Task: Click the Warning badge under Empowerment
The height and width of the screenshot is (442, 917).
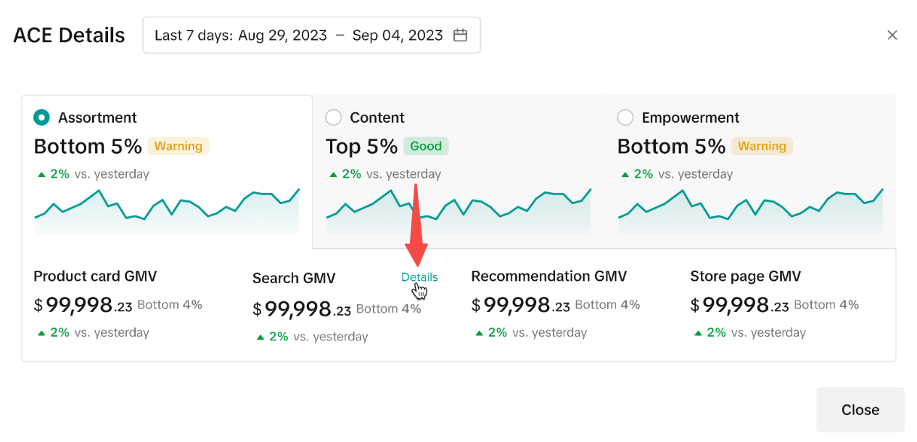Action: coord(762,146)
